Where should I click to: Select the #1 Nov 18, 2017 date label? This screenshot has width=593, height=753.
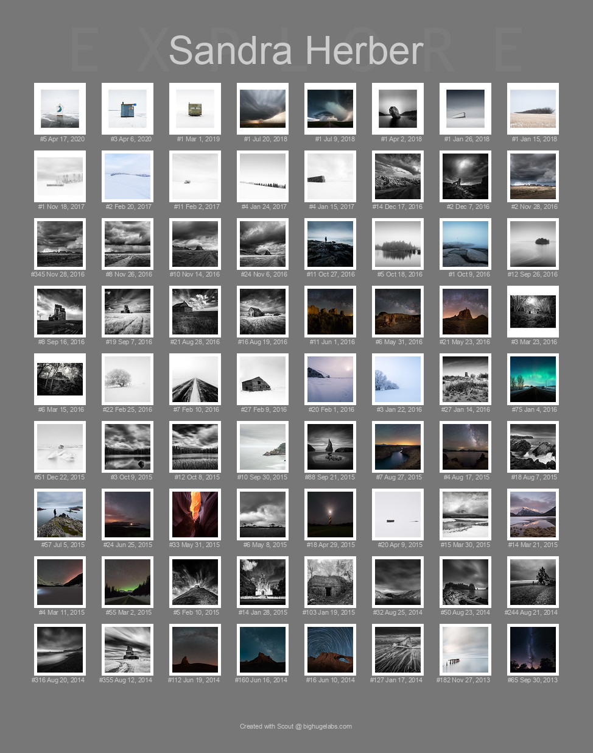point(60,207)
